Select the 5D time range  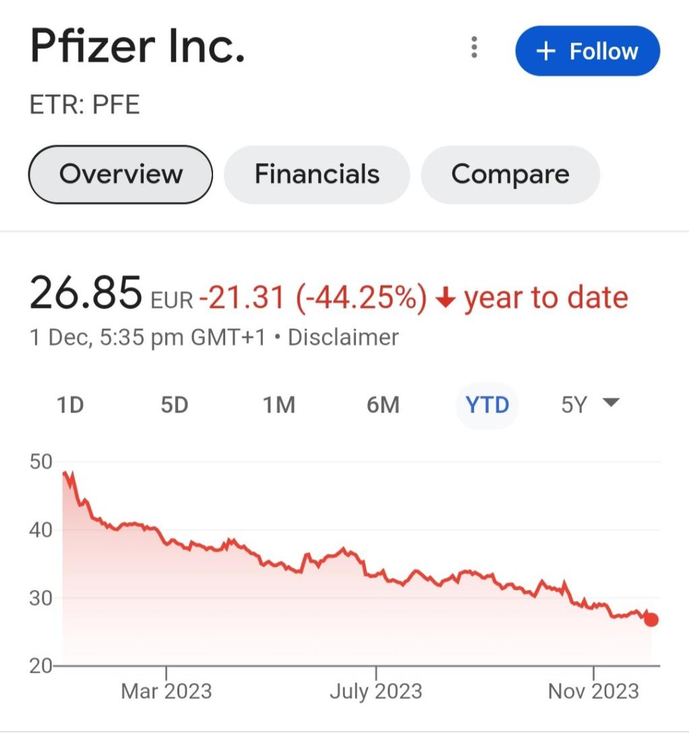[x=175, y=405]
